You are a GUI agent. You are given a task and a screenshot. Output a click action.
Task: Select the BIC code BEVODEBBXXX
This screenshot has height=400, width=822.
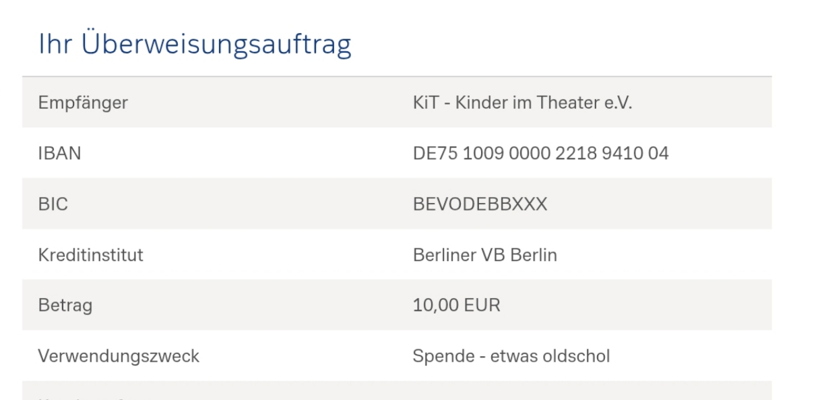[480, 204]
